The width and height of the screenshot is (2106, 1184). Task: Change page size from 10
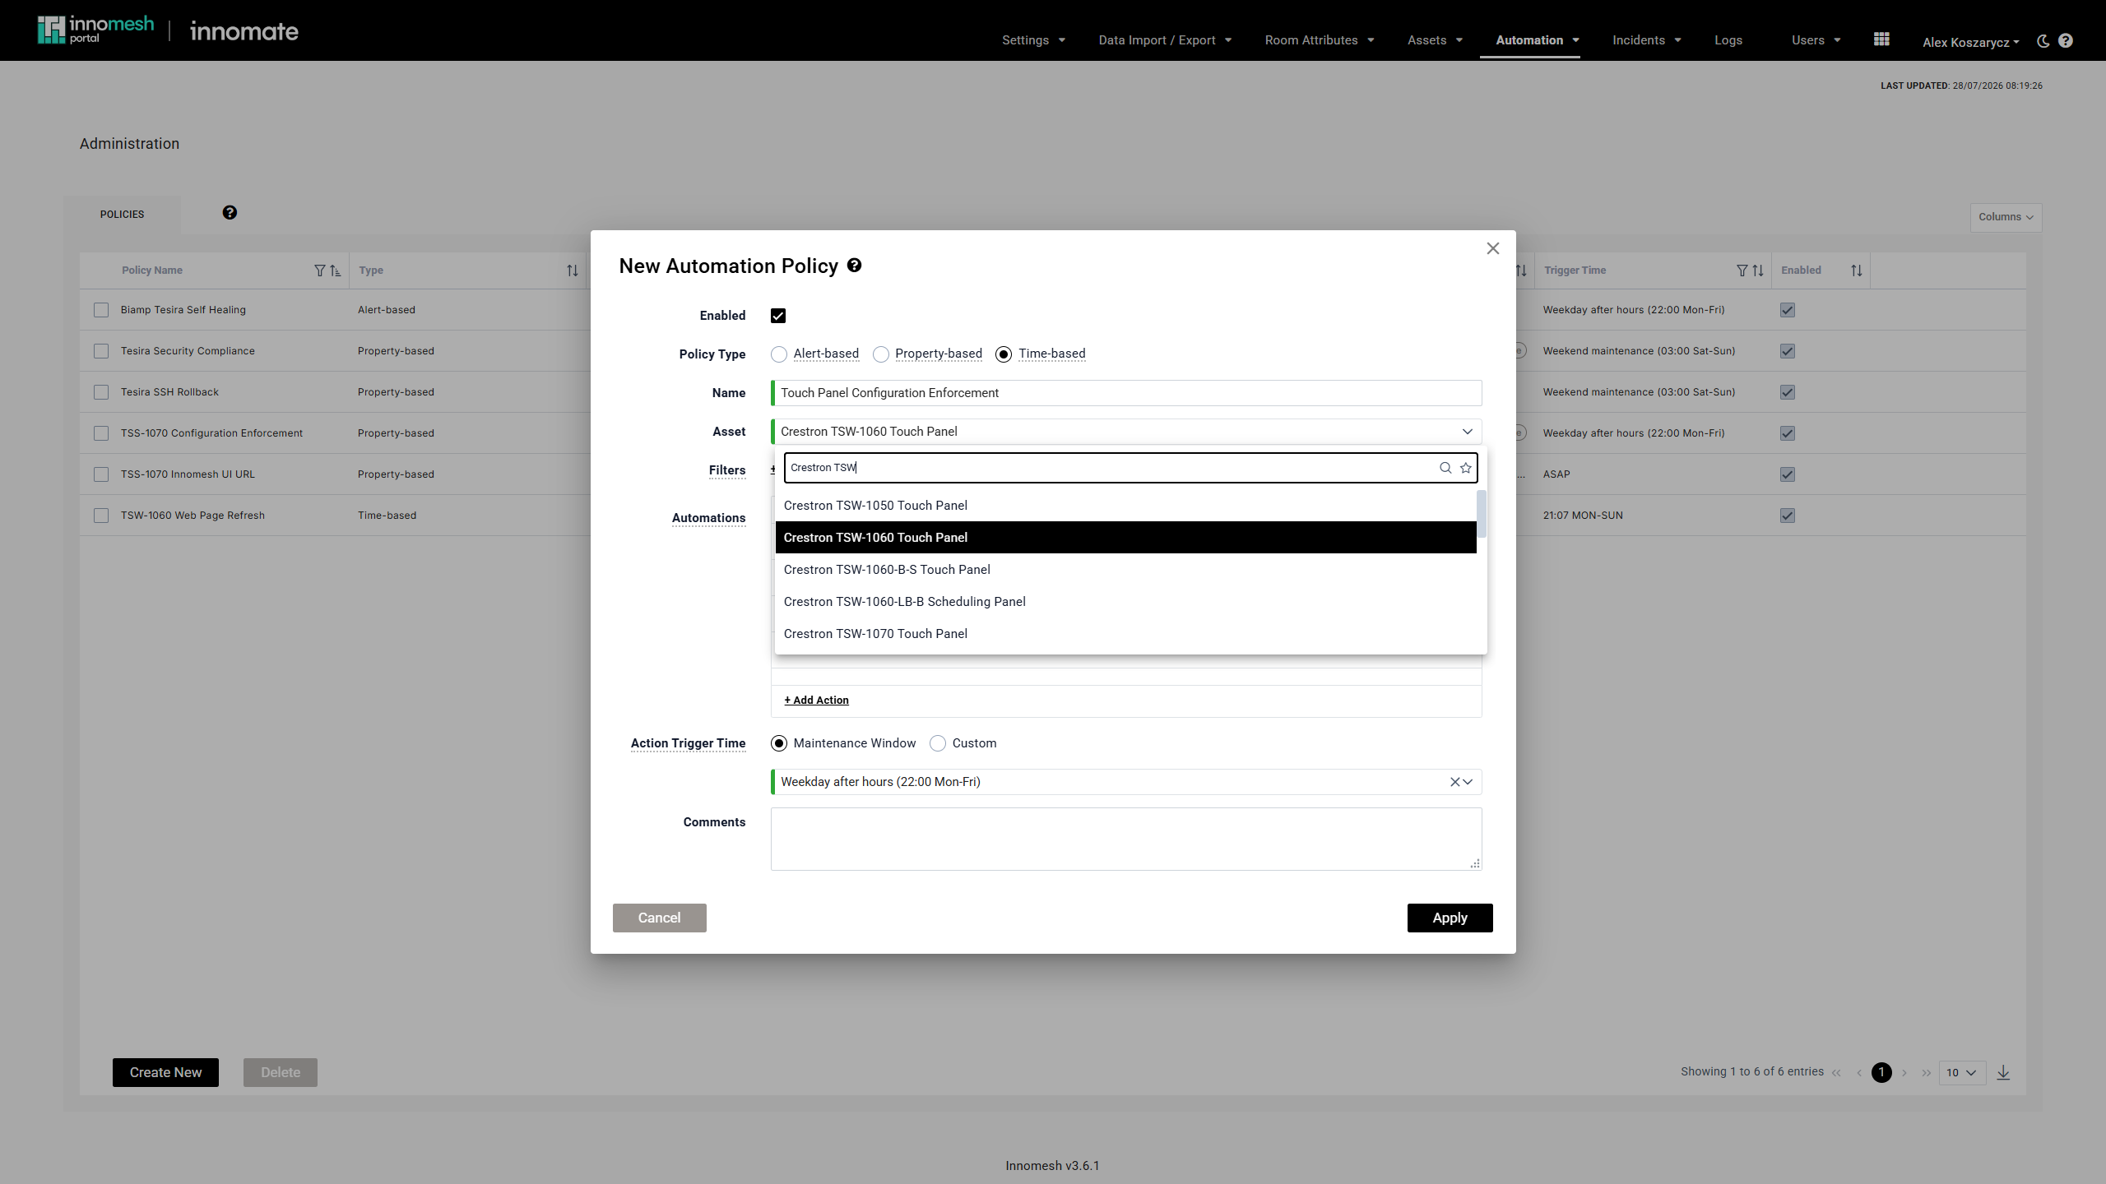[1962, 1073]
